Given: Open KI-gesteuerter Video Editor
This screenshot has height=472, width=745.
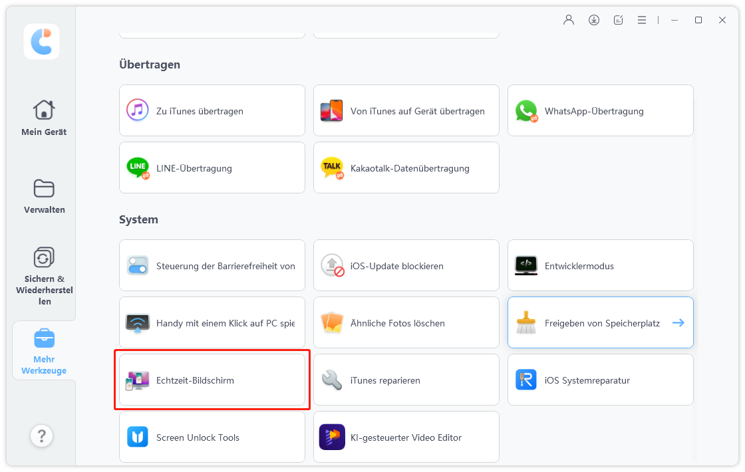Looking at the screenshot, I should [406, 437].
